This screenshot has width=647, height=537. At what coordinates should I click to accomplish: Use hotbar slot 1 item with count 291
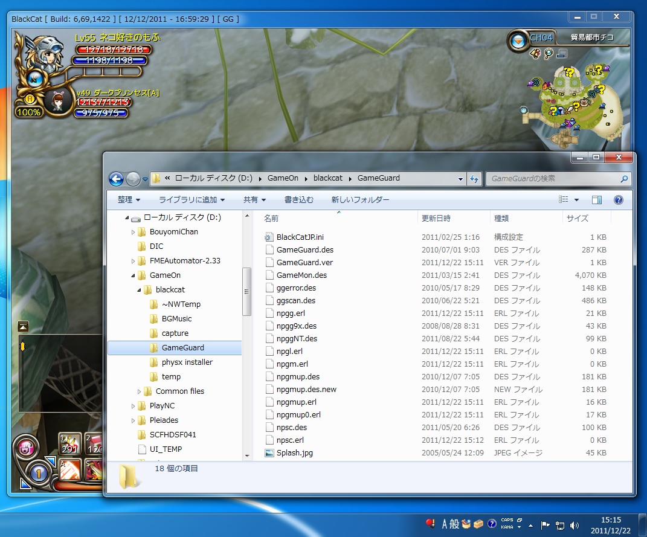tap(71, 445)
